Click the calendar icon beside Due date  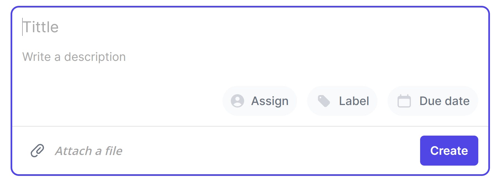[x=404, y=101]
